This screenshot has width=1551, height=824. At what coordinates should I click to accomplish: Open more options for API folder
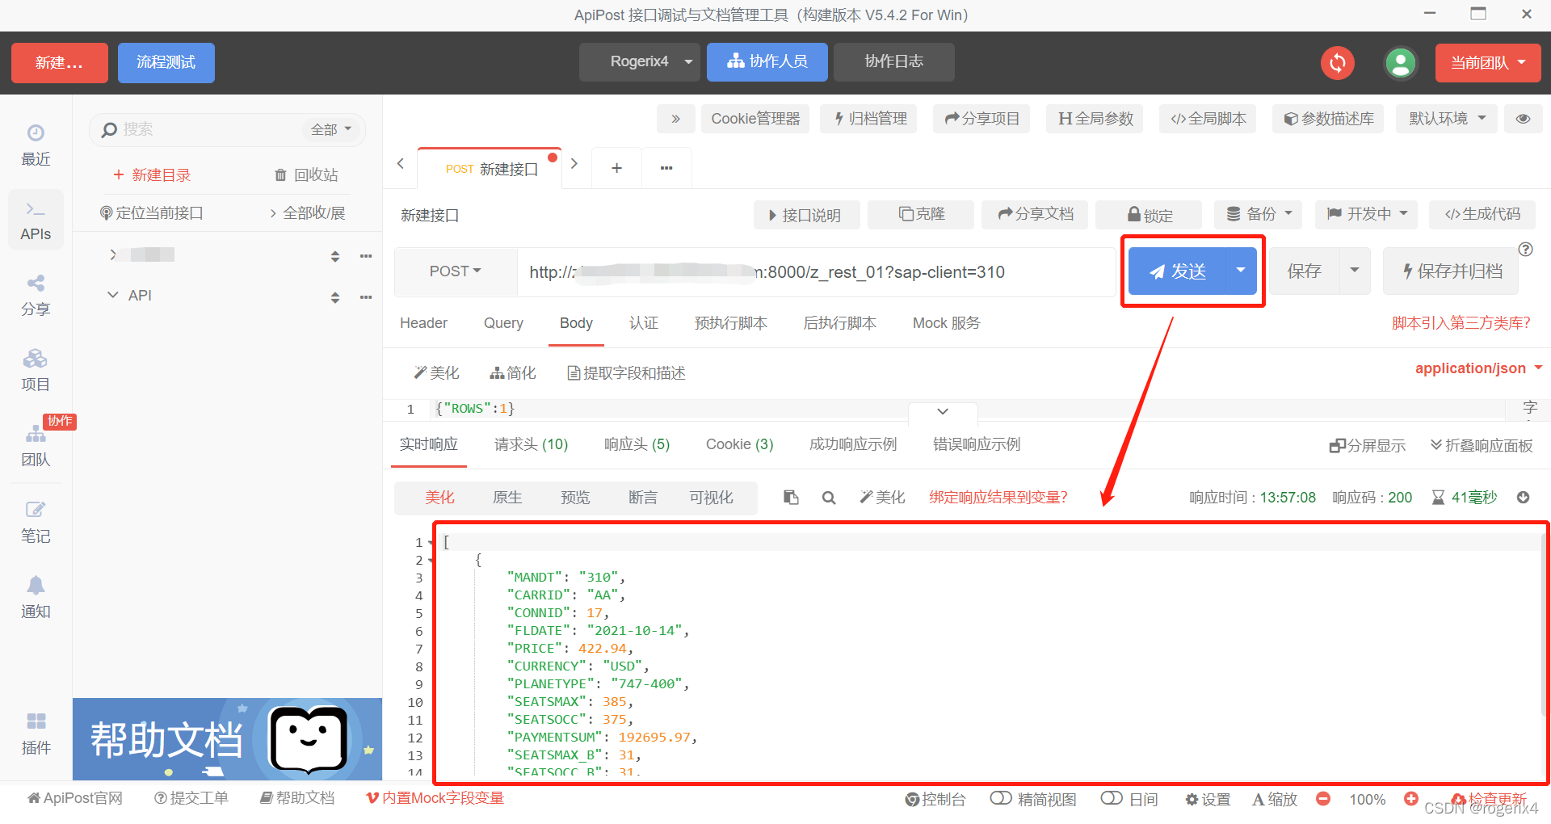click(366, 296)
